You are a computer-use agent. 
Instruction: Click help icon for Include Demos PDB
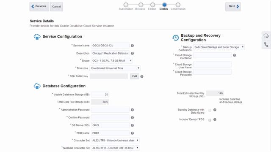tap(215, 119)
